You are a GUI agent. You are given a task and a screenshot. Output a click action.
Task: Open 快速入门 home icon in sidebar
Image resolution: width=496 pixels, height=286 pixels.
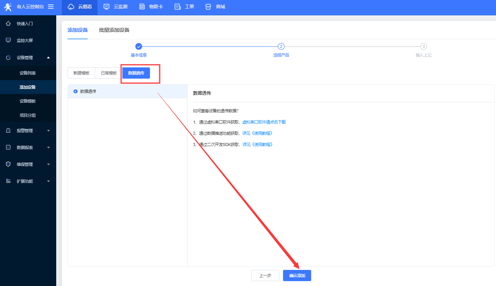coord(8,24)
